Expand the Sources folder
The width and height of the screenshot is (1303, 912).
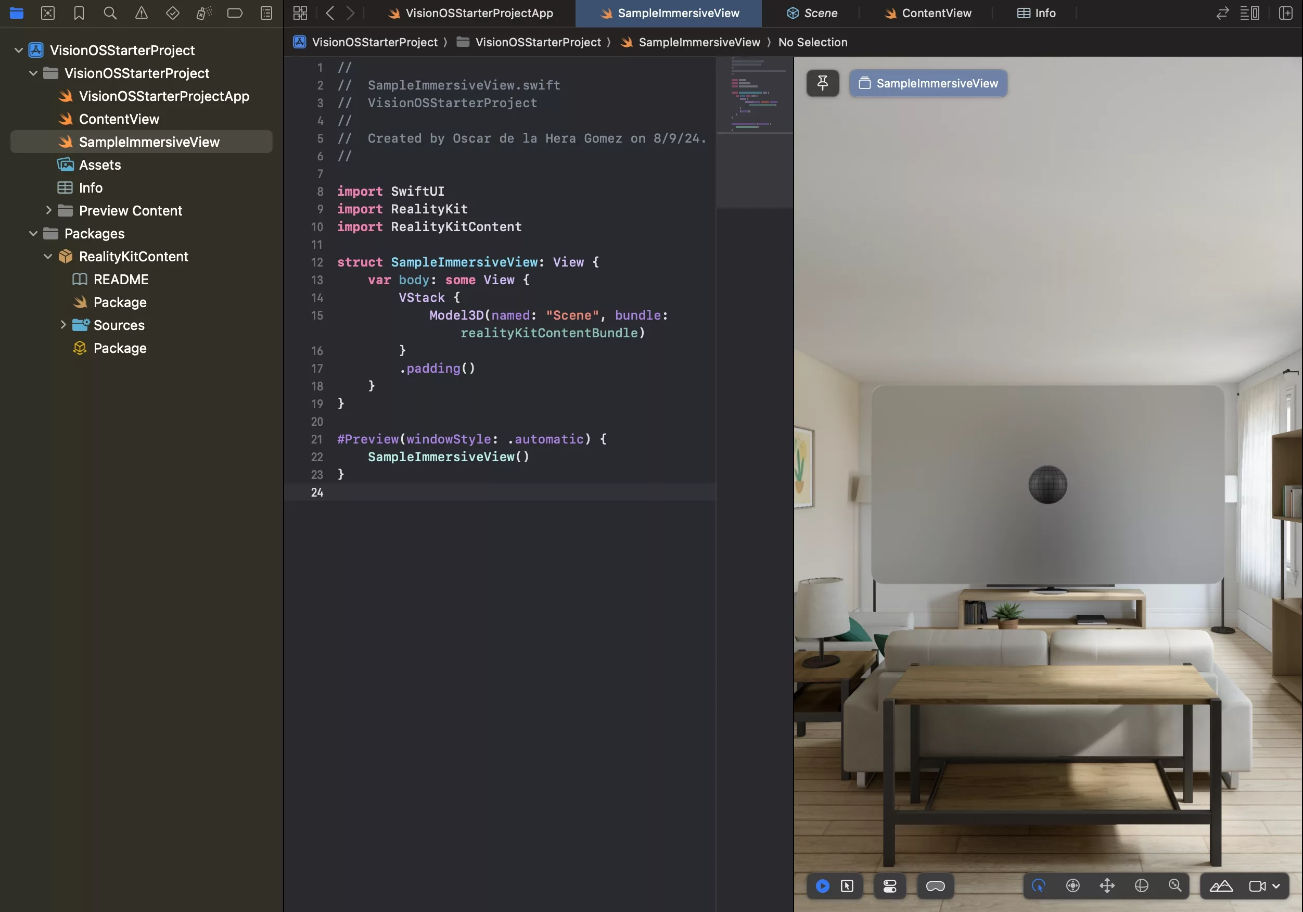[63, 325]
